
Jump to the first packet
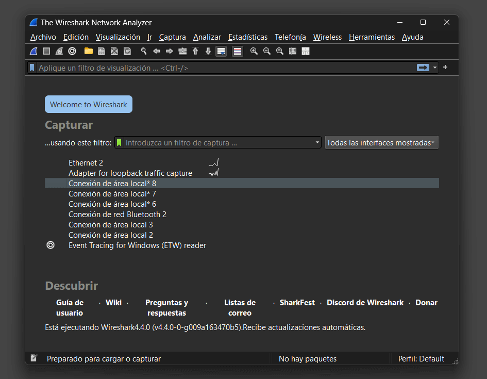[195, 51]
